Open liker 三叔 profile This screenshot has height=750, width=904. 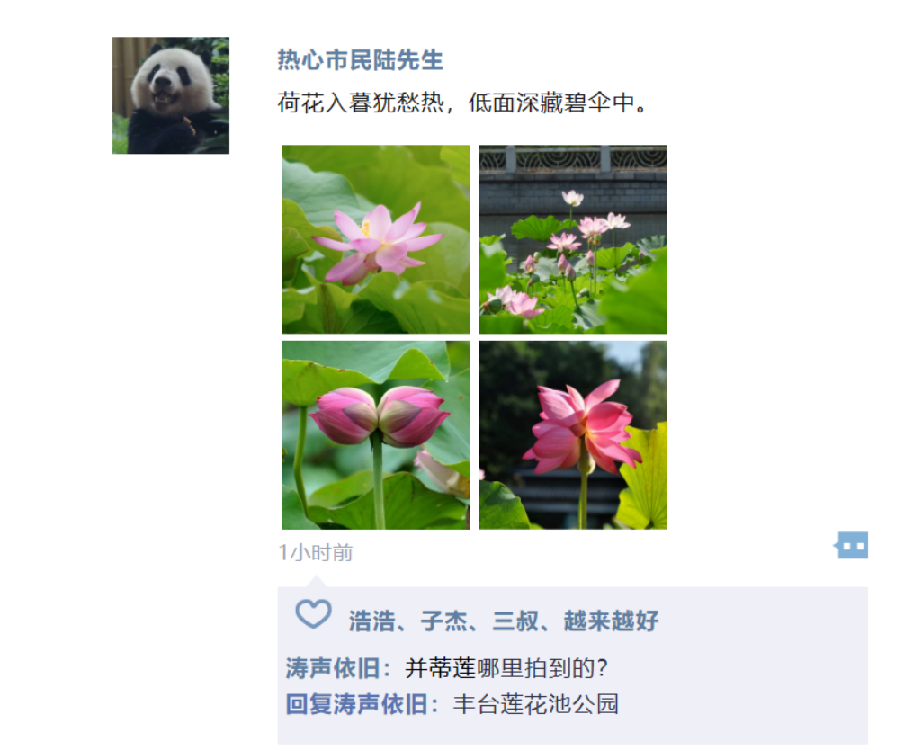(x=515, y=621)
